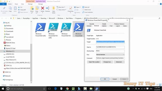Select the Windows PowerShell ISE shortcut
This screenshot has width=162, height=91.
coord(66,30)
